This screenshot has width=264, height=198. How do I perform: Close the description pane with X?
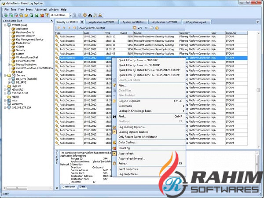(57, 187)
